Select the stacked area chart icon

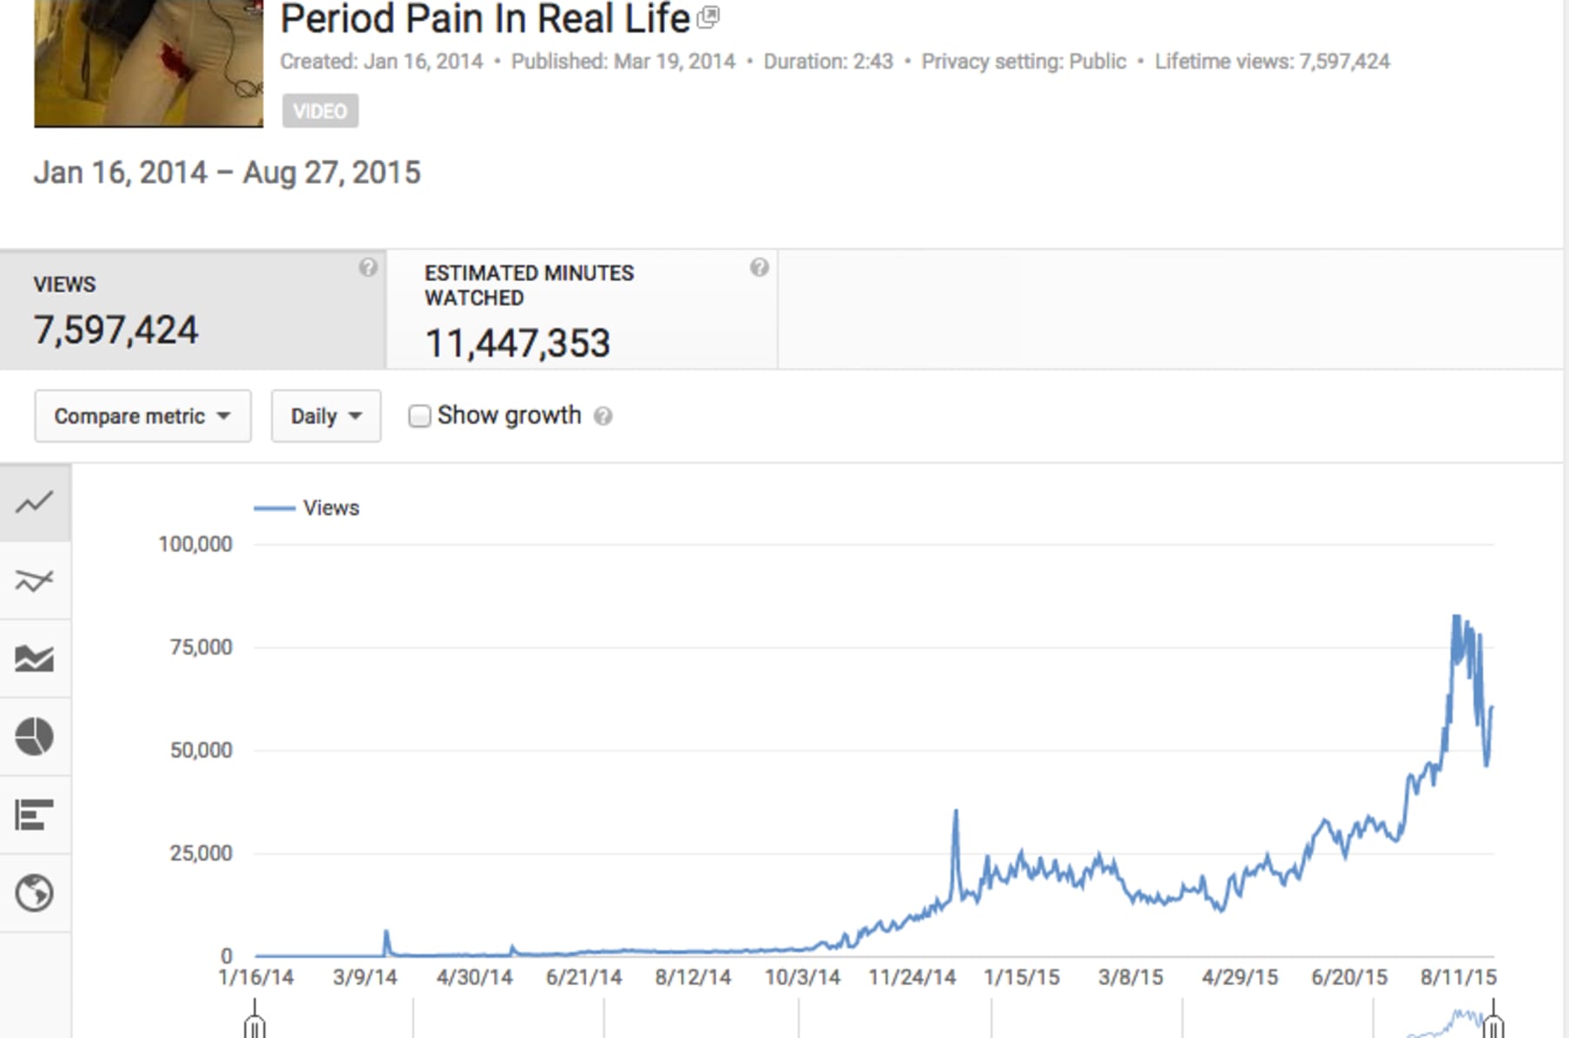coord(35,659)
